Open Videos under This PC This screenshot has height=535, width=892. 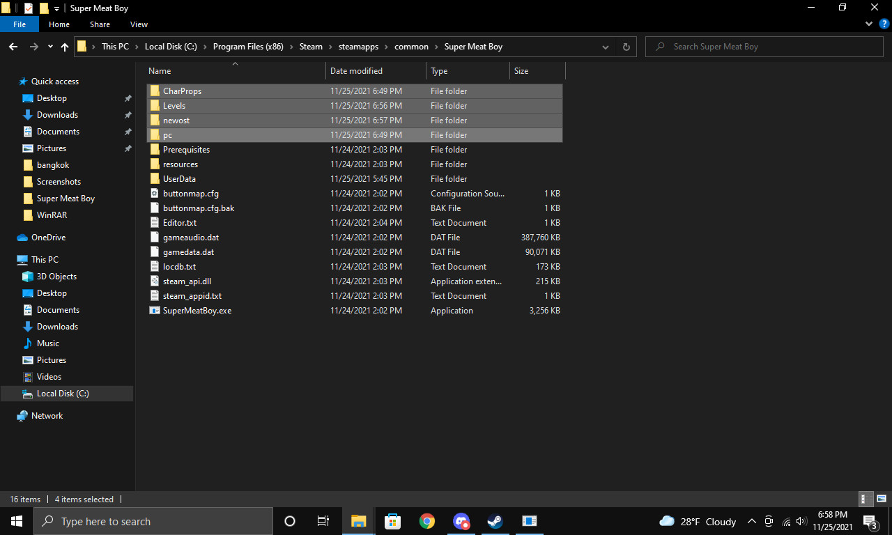49,377
